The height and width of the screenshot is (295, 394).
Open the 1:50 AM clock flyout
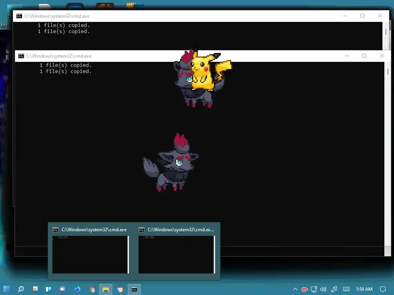click(x=364, y=289)
